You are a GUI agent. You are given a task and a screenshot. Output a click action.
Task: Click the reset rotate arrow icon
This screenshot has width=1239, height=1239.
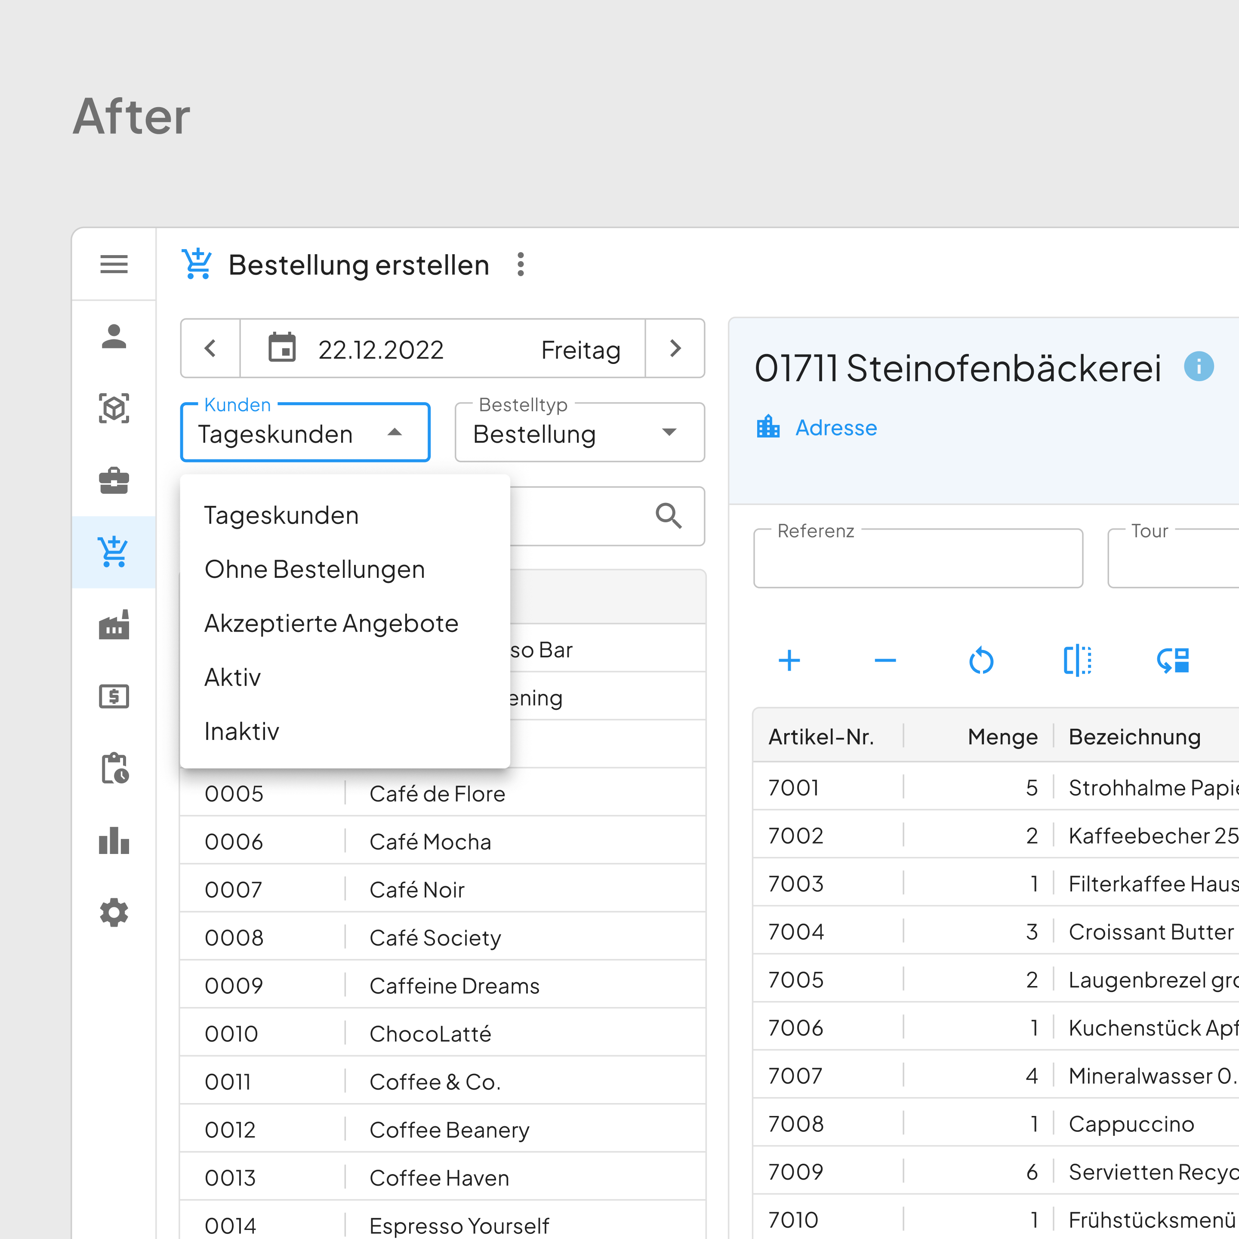[981, 660]
